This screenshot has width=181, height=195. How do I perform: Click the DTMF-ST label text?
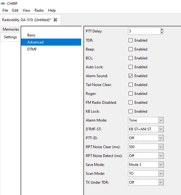tap(93, 129)
